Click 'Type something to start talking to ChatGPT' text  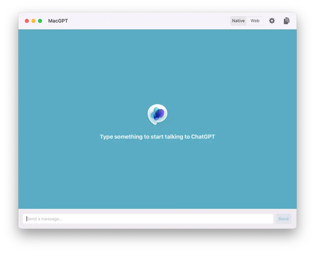[157, 137]
